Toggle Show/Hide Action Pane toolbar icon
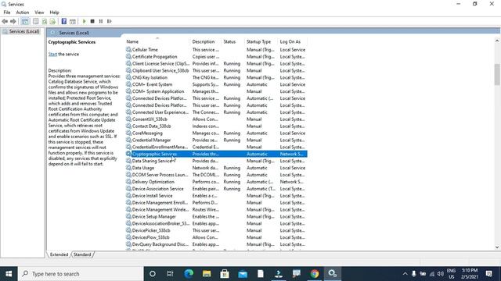Screen dimensions: 501x281 [x=73, y=21]
